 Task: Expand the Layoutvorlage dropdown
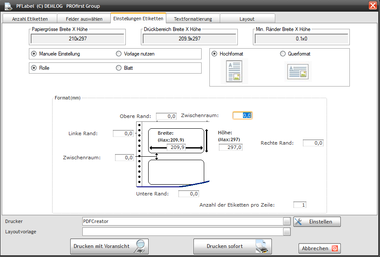[x=287, y=232]
